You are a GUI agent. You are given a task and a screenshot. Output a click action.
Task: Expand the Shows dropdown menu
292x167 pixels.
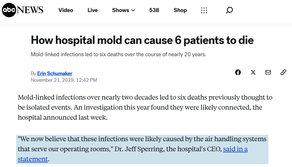pos(124,10)
